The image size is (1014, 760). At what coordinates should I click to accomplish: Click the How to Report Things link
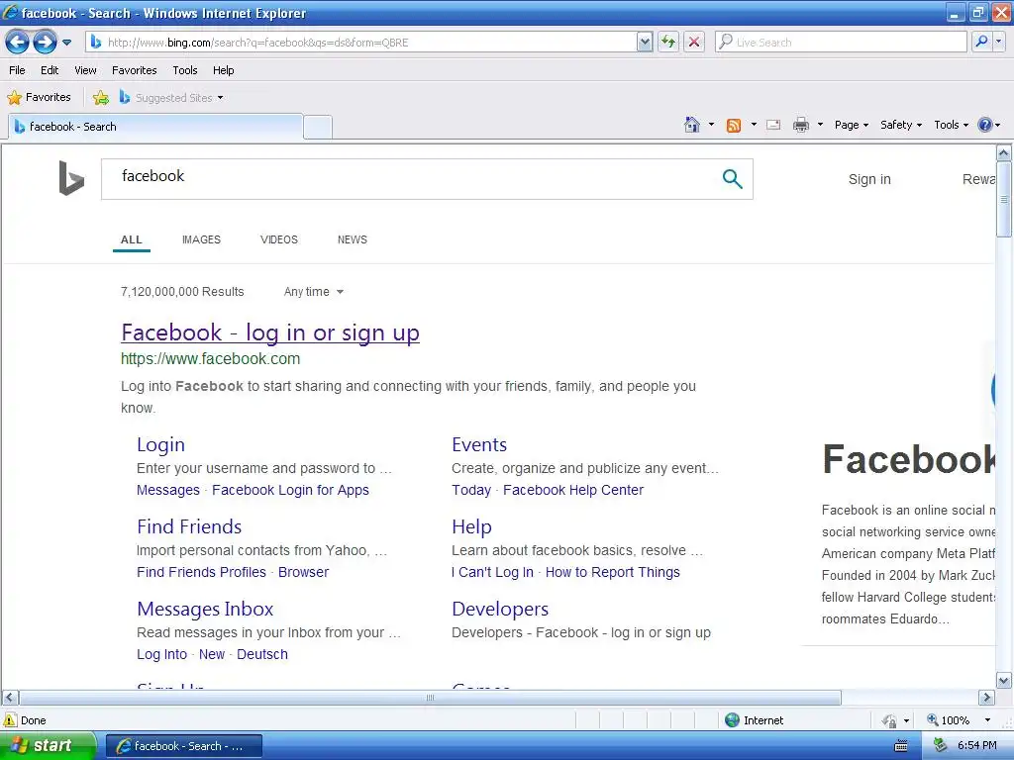point(612,572)
